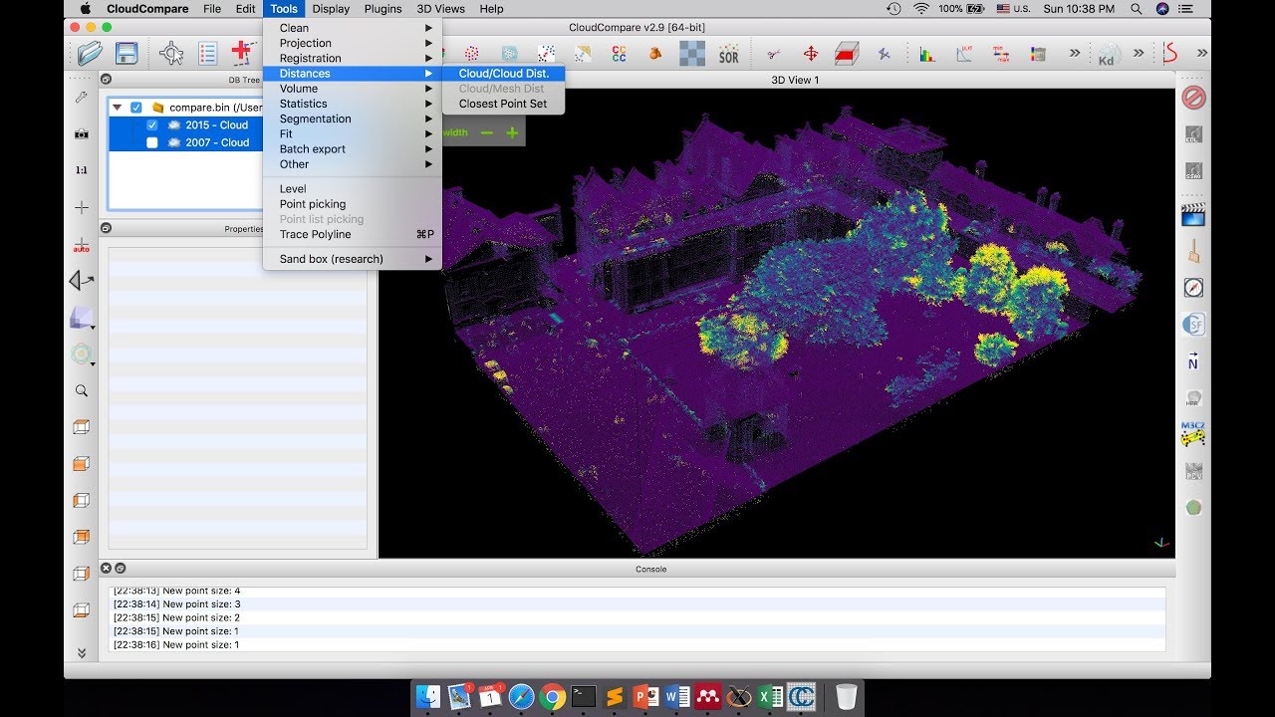Select the 2007 - Cloud tree item

click(217, 142)
